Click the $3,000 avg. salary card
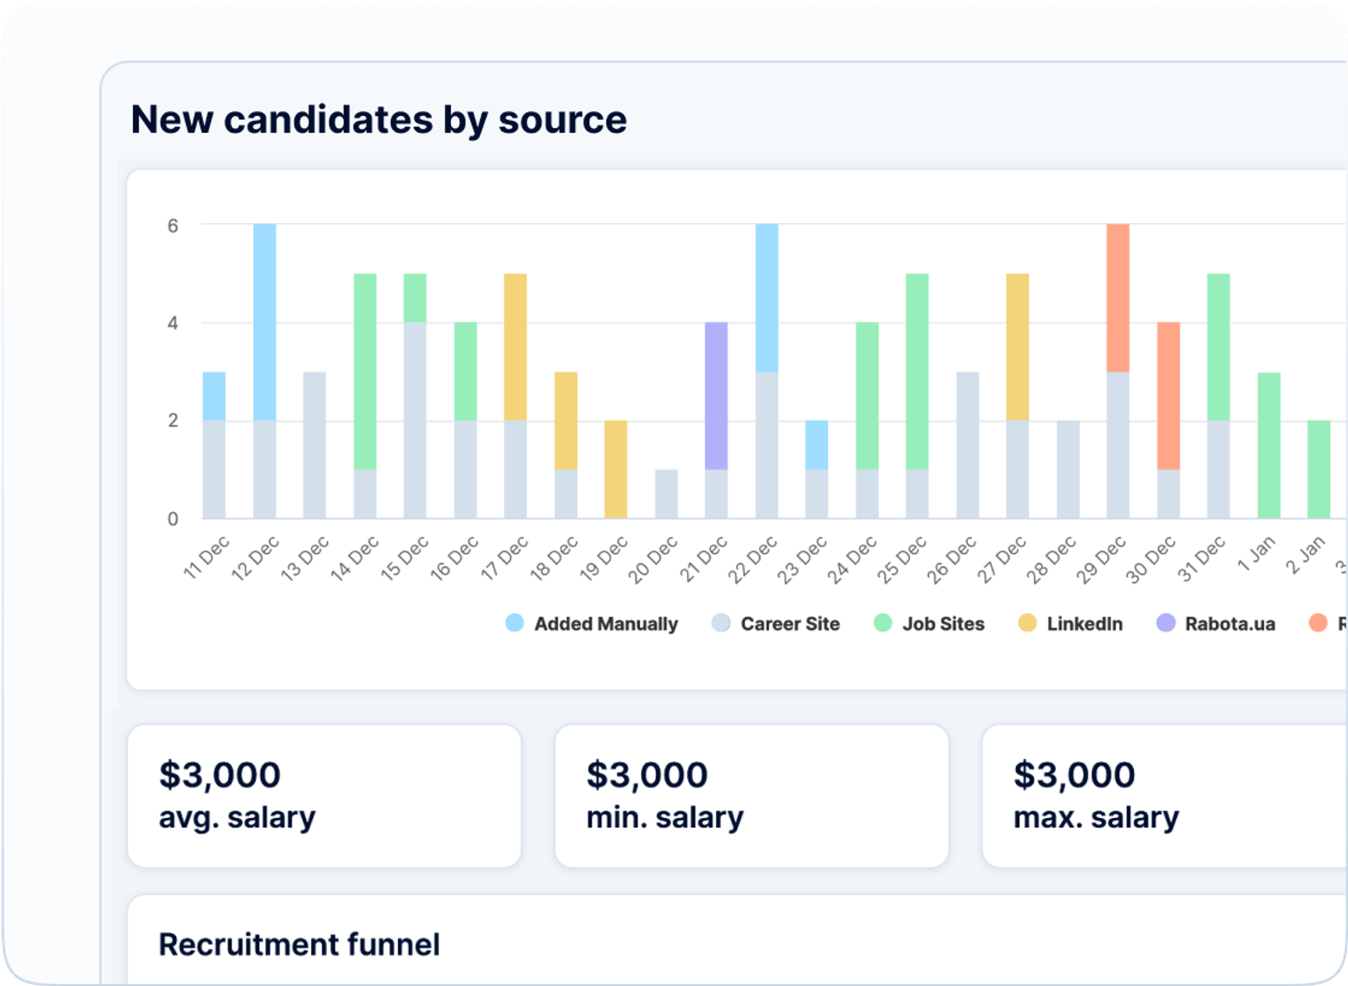Viewport: 1348px width, 986px height. click(x=325, y=796)
